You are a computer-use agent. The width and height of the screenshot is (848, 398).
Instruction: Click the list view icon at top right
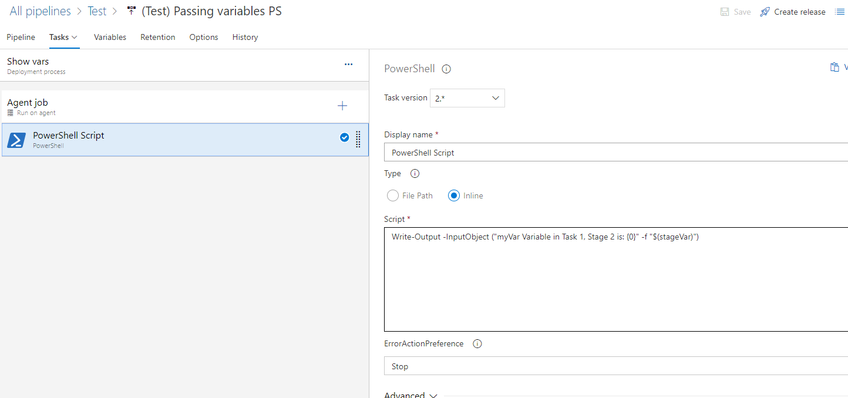click(x=840, y=12)
